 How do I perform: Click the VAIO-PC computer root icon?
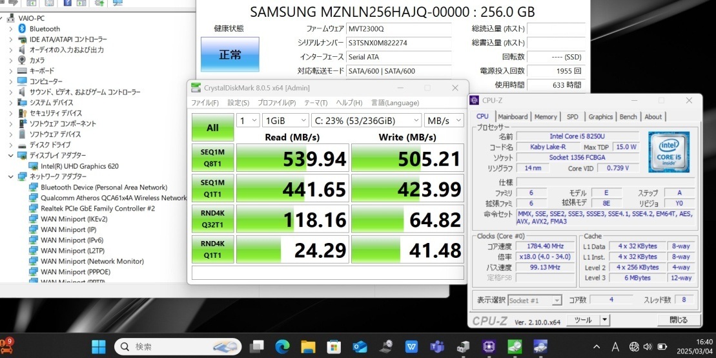(11, 18)
